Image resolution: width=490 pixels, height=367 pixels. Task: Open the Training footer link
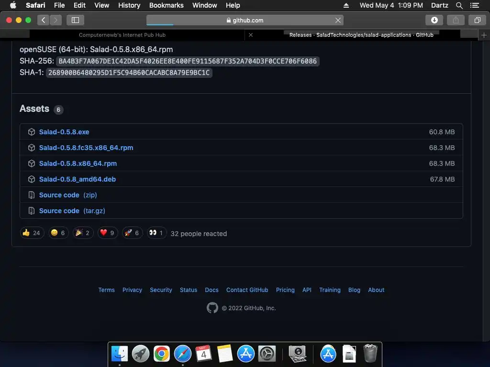click(x=330, y=290)
